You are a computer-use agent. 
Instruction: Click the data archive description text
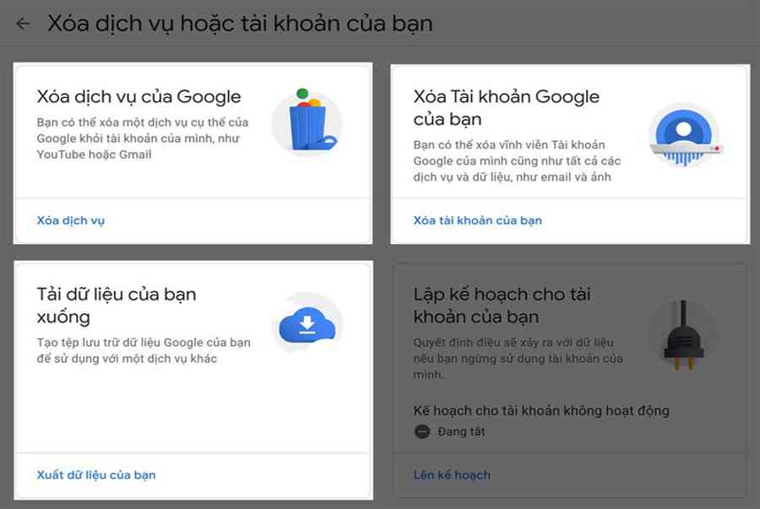[x=144, y=350]
